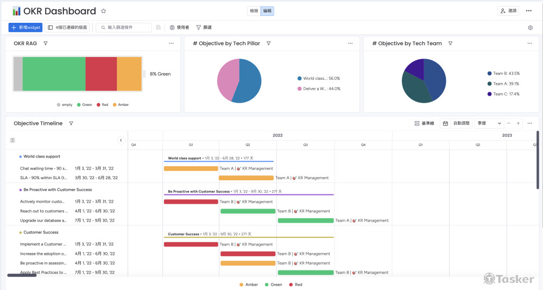Switch to 檢視 (view) mode
Screen dimensions: 543x290
254,11
